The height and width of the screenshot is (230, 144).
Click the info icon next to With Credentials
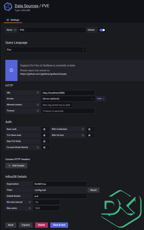tap(83, 129)
